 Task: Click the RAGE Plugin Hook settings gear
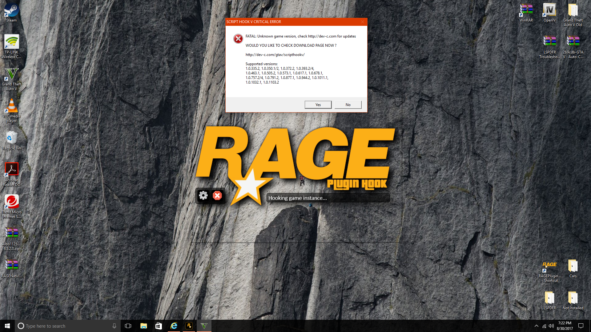point(203,196)
